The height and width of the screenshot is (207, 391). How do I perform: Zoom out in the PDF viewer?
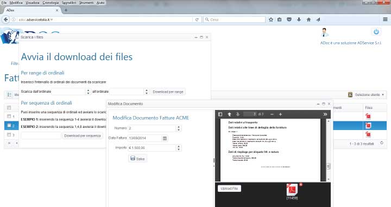point(272,114)
